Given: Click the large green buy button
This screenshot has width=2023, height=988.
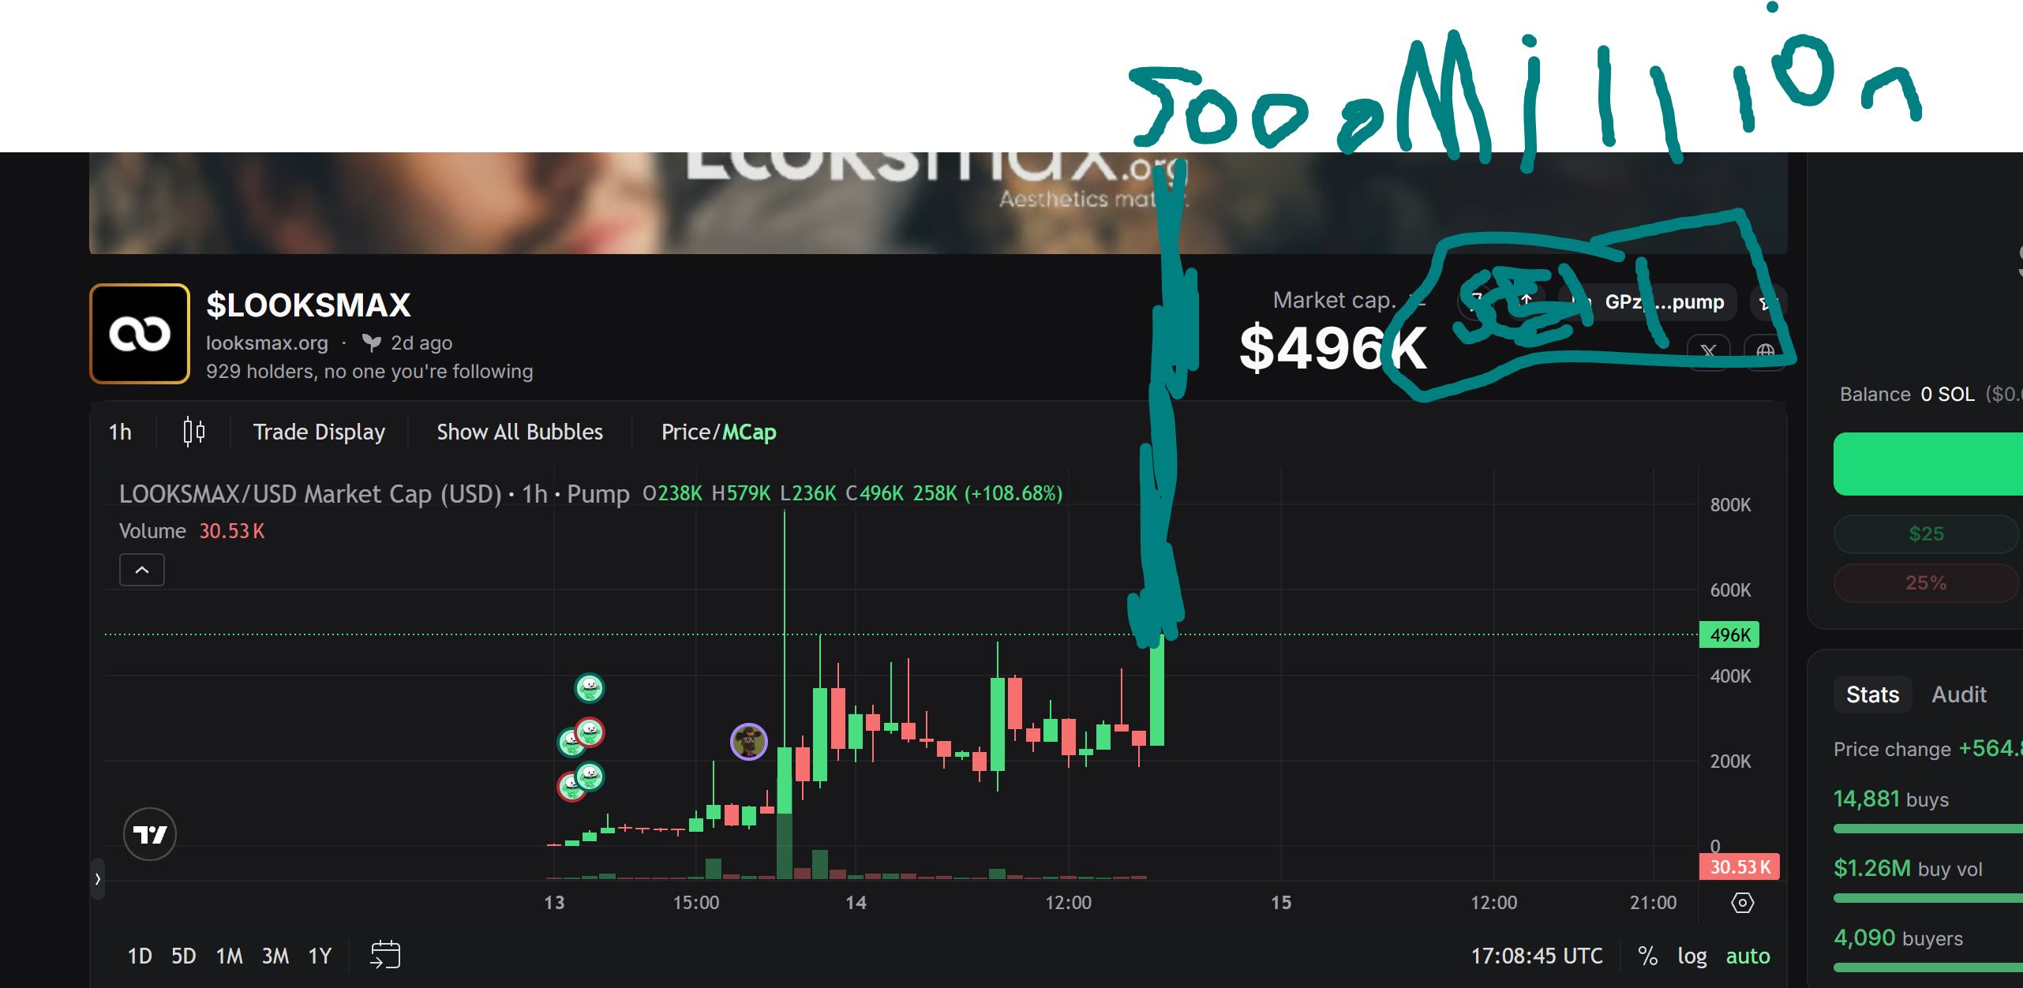Looking at the screenshot, I should [1927, 464].
